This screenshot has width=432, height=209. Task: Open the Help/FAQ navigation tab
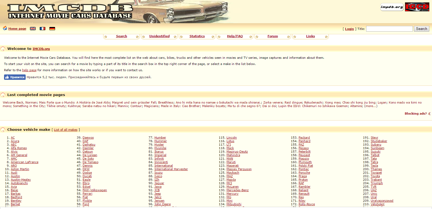click(235, 36)
